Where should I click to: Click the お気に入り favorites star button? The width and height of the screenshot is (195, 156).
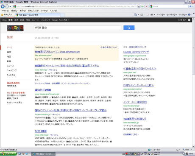coord(6,15)
